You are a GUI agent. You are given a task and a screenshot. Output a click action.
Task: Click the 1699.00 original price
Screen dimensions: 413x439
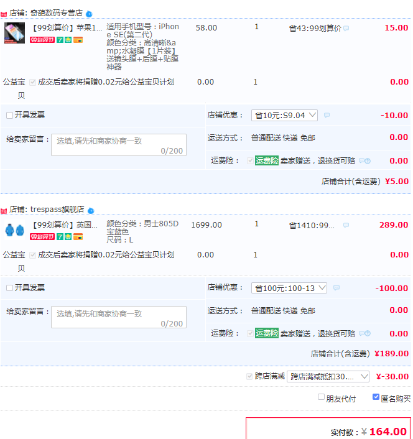pos(206,225)
